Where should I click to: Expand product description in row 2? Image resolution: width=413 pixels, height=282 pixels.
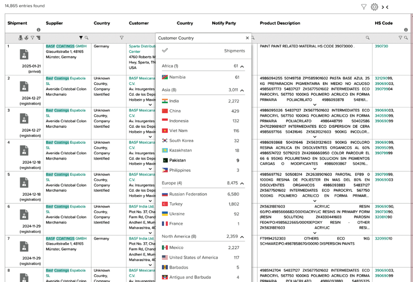(314, 105)
